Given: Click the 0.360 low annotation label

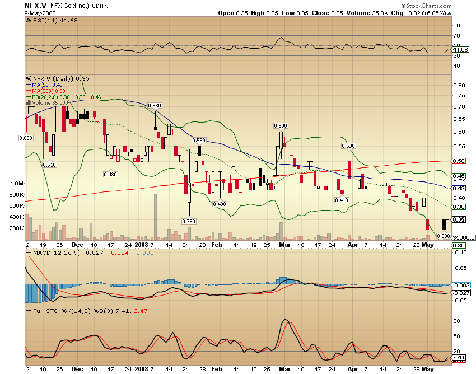Looking at the screenshot, I should point(188,221).
